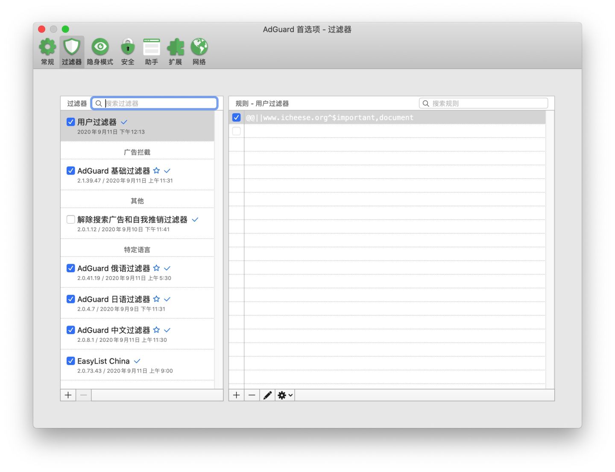Switch to the 网络 tab label
Screen dimensions: 615x472
[x=199, y=62]
